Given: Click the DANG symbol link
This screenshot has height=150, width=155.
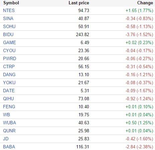Looking at the screenshot, I should click(9, 74).
